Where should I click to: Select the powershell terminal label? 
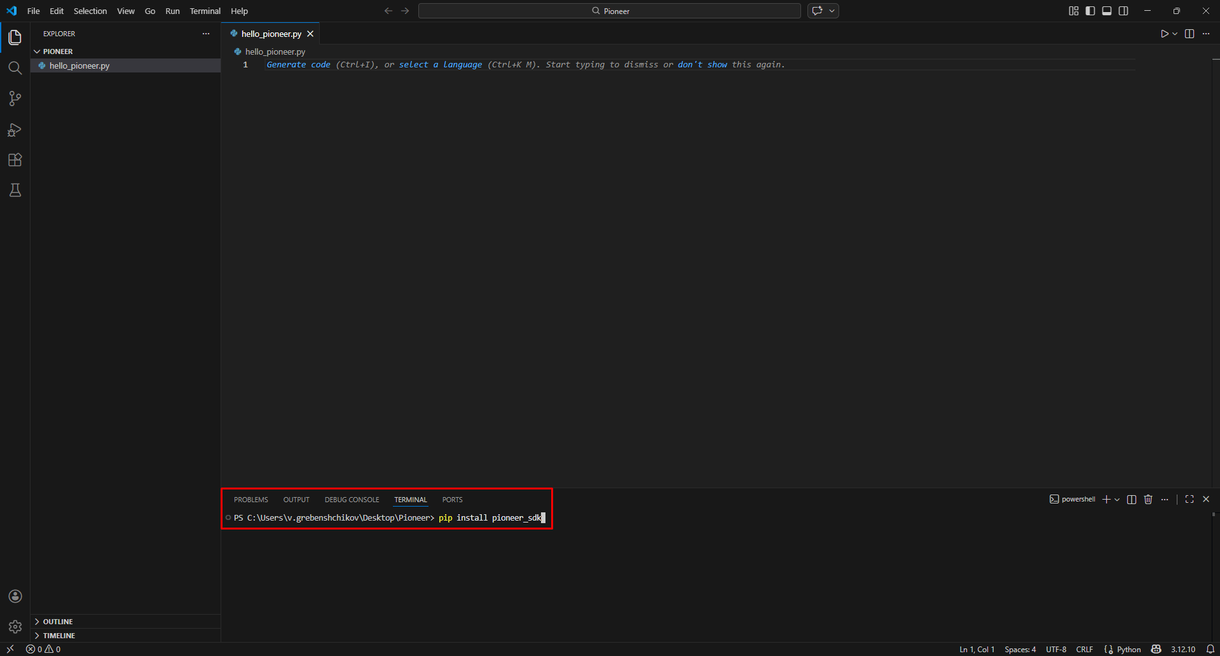pos(1073,500)
